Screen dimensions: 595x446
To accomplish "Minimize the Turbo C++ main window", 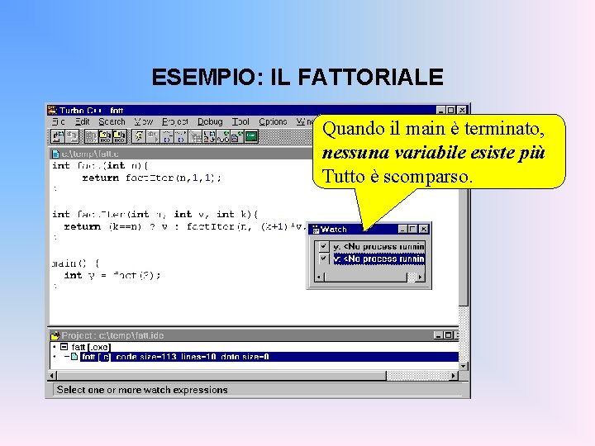I will [440, 110].
